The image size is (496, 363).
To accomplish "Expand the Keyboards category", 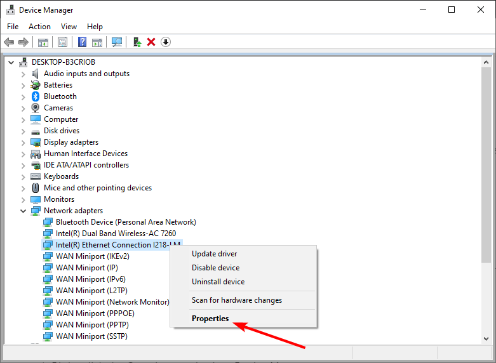I will click(23, 177).
